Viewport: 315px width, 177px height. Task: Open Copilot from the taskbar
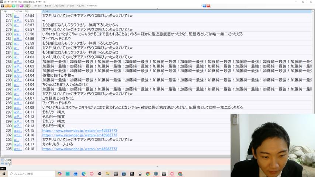(59, 174)
